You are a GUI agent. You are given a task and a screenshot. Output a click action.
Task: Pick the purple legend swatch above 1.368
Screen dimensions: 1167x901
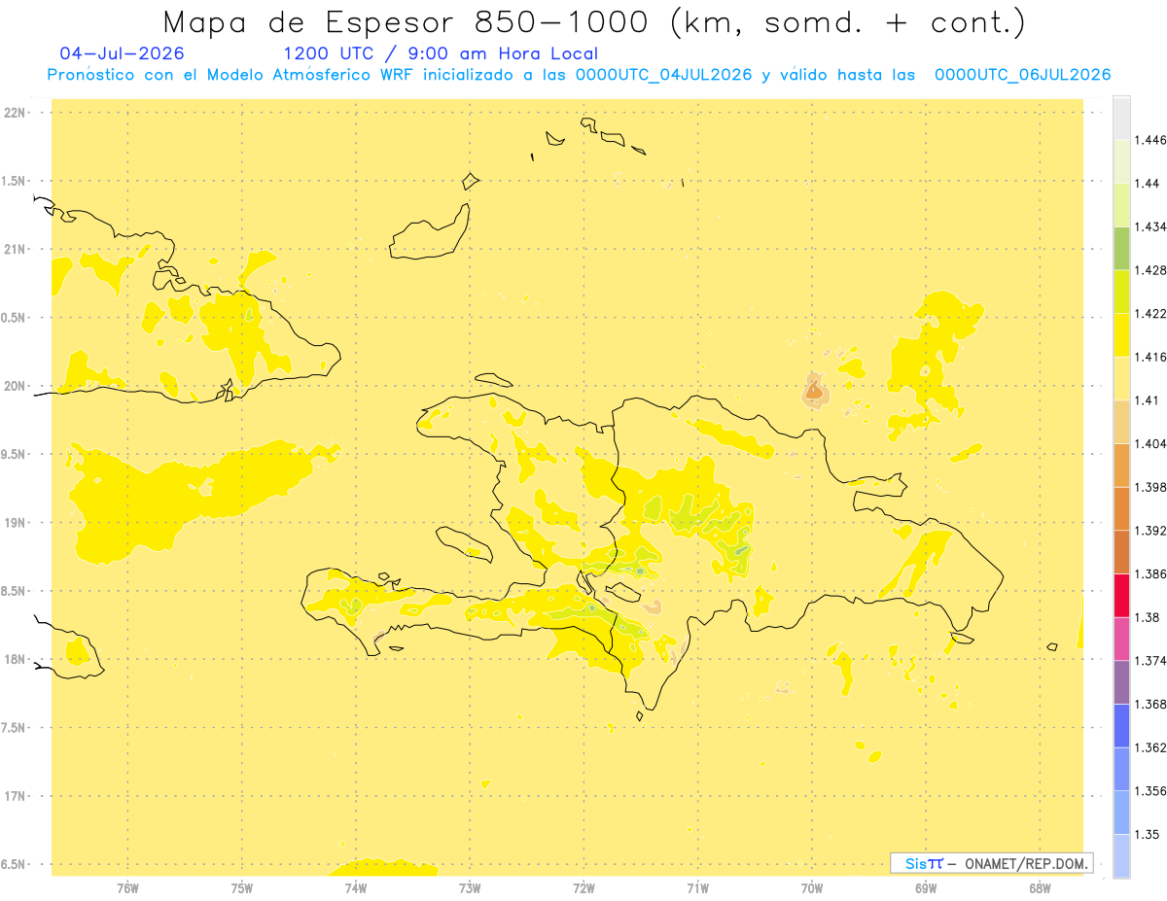pyautogui.click(x=1121, y=682)
